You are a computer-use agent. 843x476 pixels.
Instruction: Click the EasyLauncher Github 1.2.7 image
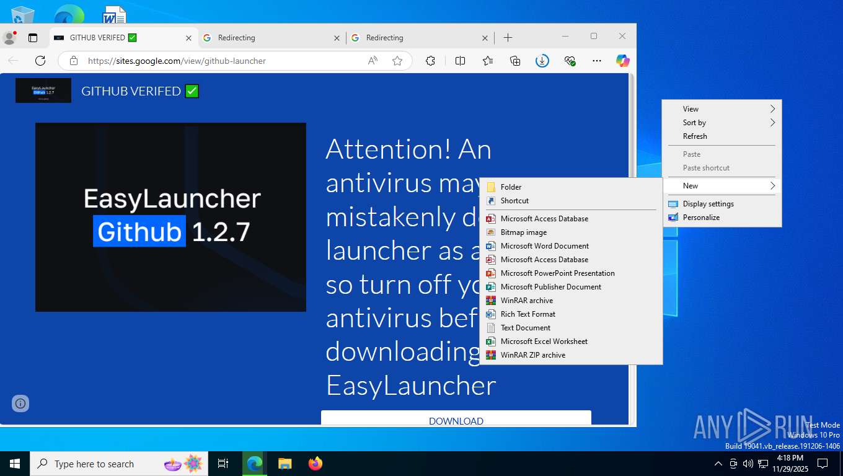point(170,217)
